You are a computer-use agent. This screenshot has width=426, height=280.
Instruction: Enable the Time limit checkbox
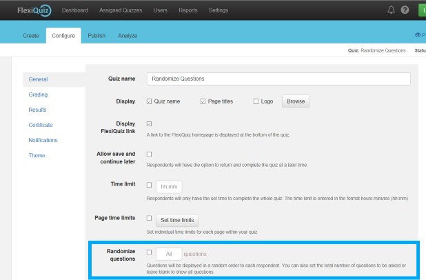point(149,185)
